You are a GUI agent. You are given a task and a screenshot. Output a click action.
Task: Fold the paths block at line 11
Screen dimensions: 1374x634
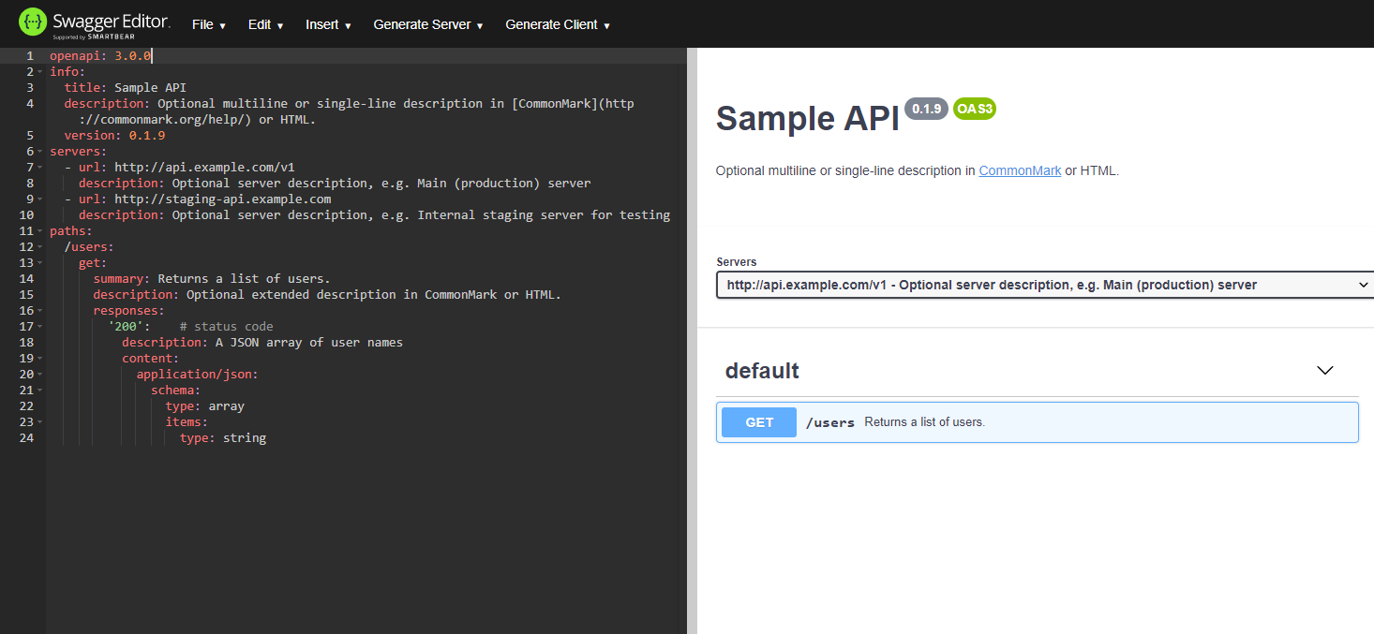(x=40, y=231)
